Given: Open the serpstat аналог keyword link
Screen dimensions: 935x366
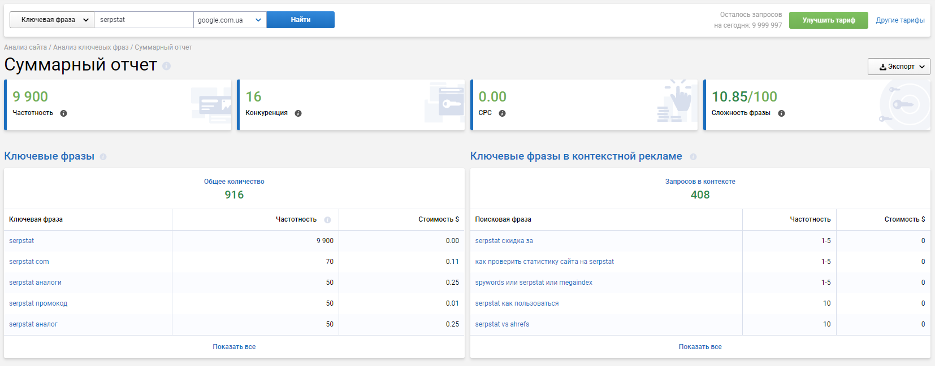Looking at the screenshot, I should point(33,324).
